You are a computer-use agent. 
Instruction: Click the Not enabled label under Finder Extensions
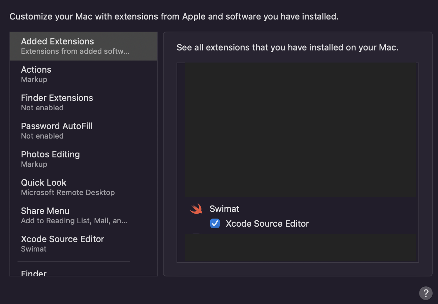[42, 108]
